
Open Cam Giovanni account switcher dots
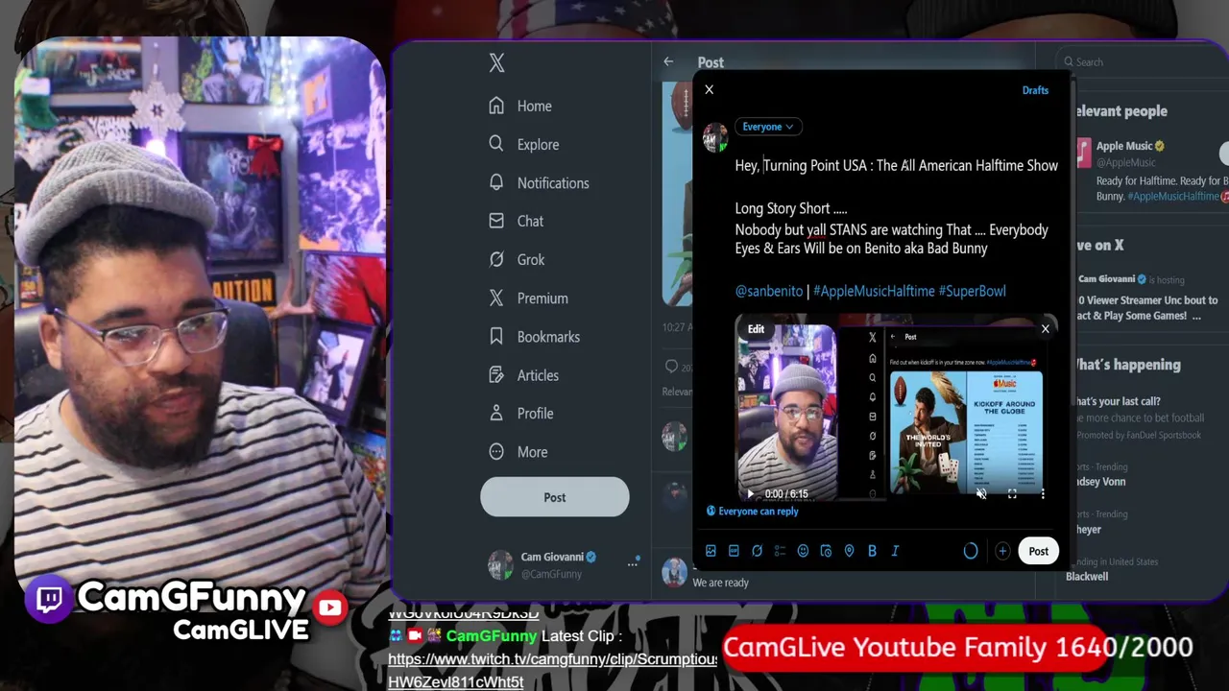(633, 563)
